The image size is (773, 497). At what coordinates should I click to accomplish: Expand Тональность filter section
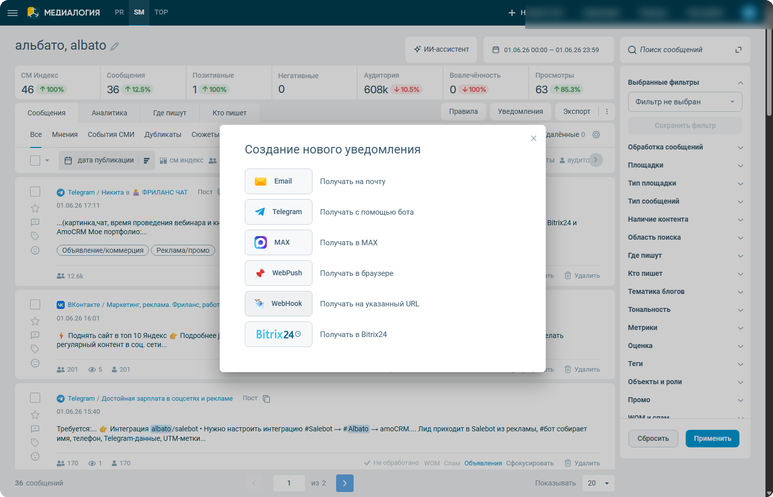pyautogui.click(x=685, y=309)
